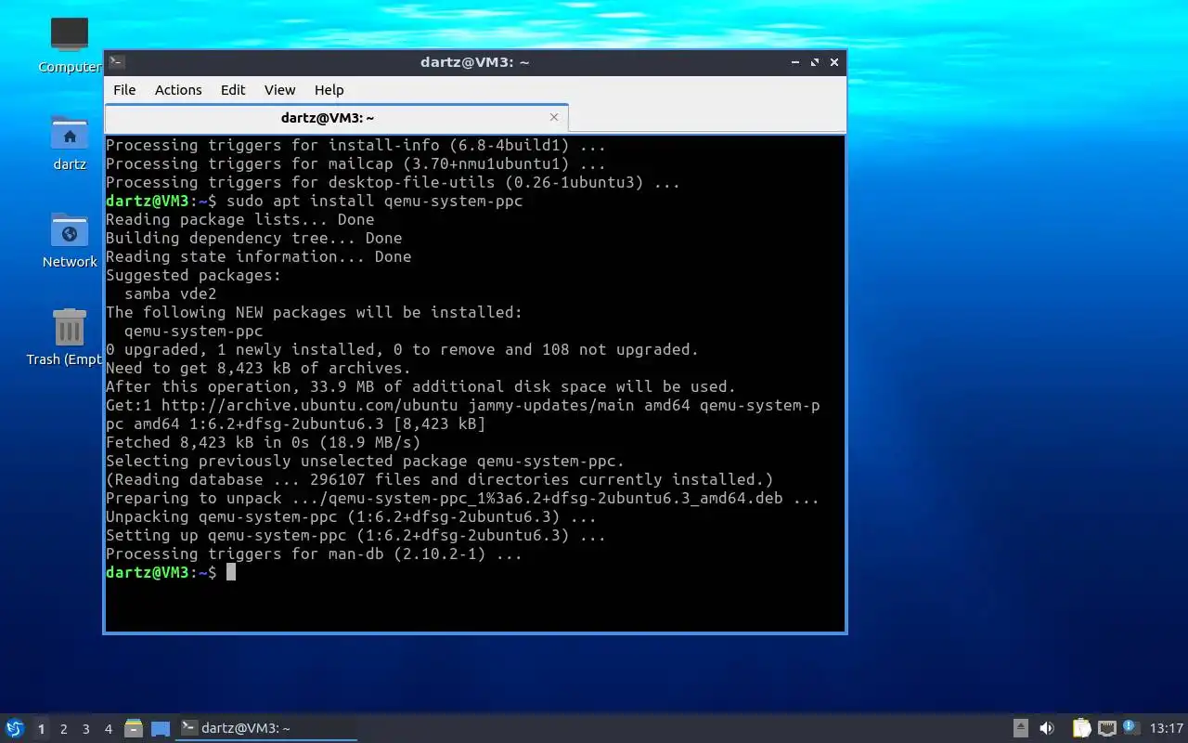Open the update notifier tray icon
Image resolution: width=1188 pixels, height=743 pixels.
point(1130,727)
